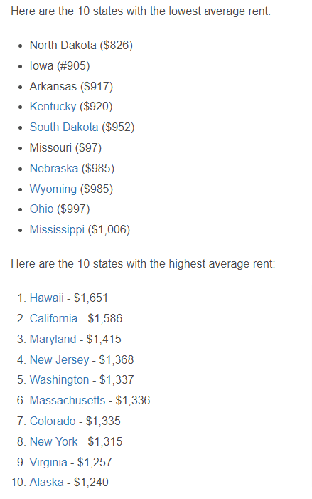This screenshot has height=499, width=312.
Task: Open the New York link
Action: point(54,442)
